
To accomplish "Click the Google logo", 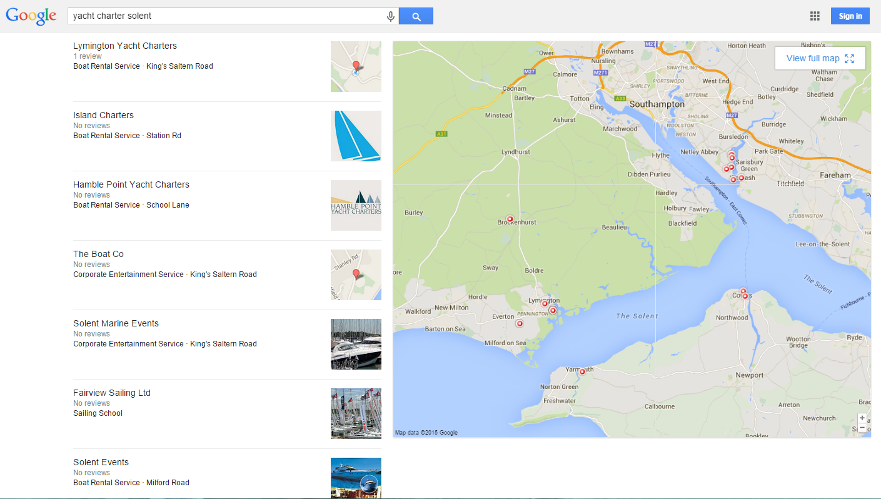I will pos(31,16).
